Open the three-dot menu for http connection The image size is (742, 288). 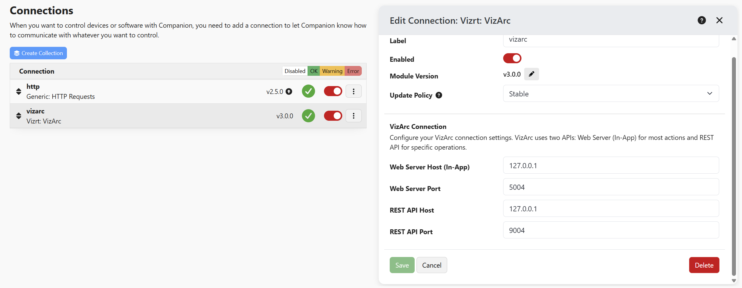354,91
